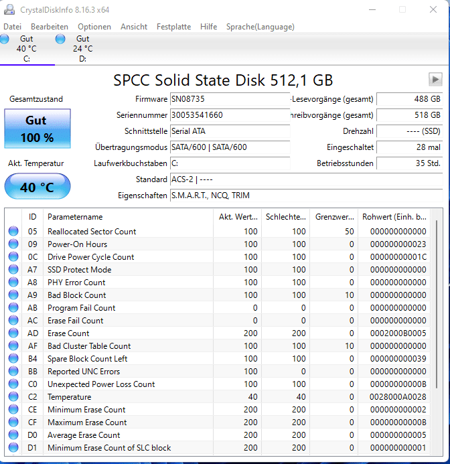Click status orb for Reallocated Sector Count
Image resolution: width=450 pixels, height=464 pixels.
(x=13, y=232)
